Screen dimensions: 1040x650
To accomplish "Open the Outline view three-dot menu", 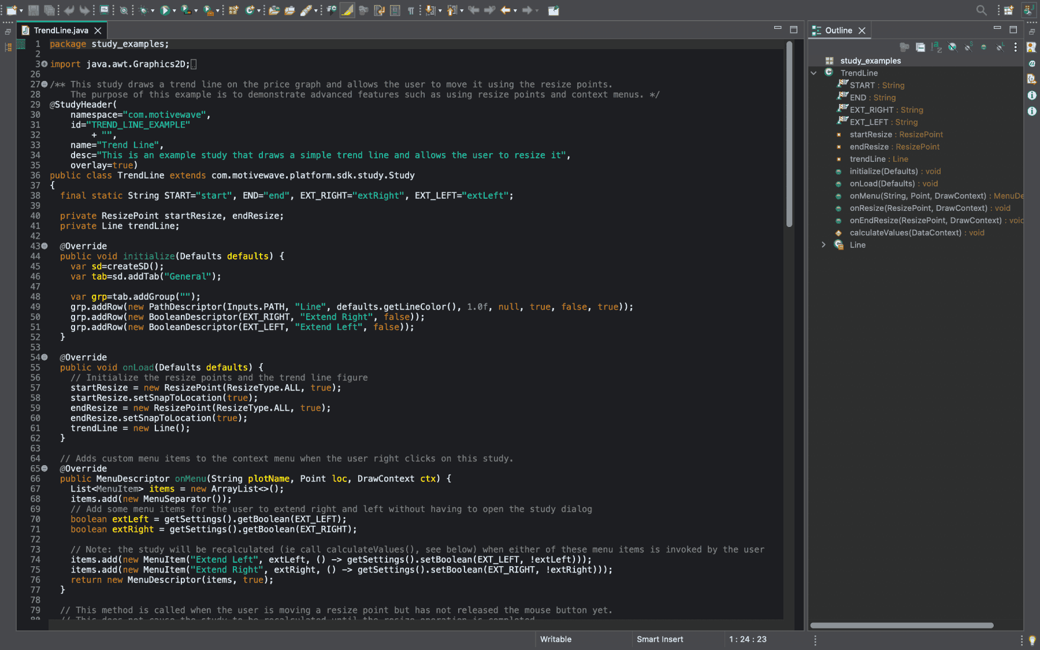I will [x=1015, y=47].
